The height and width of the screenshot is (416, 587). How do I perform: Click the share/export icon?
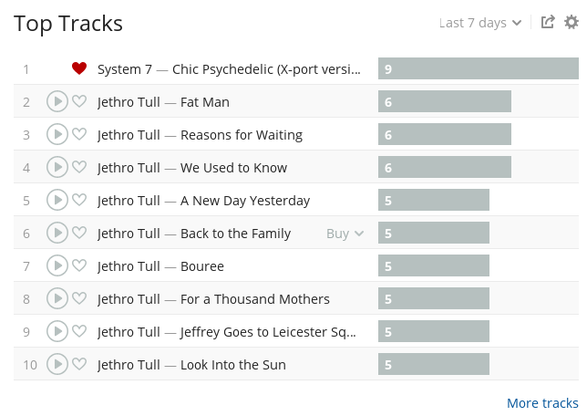click(x=548, y=22)
